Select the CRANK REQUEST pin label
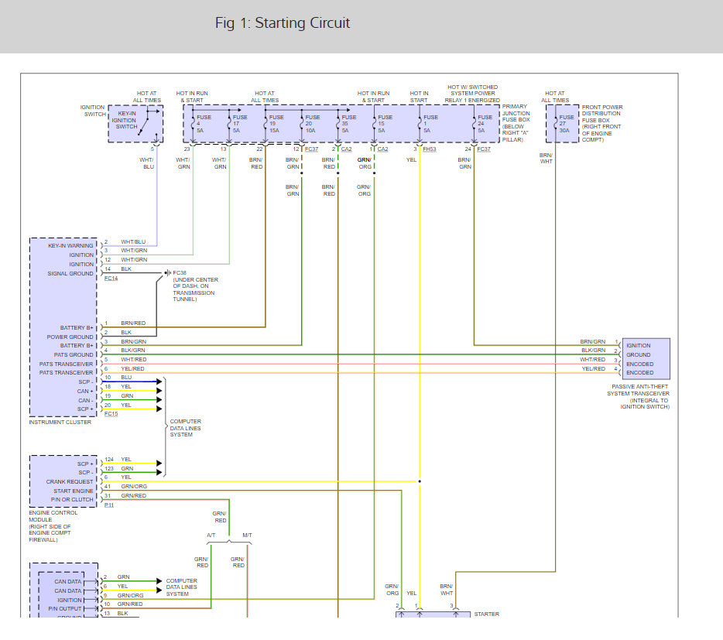 (69, 481)
